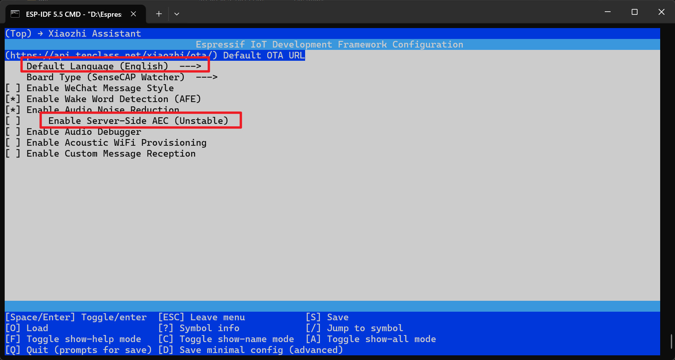Click the (Top) breadcrumb path
675x360 pixels.
point(18,34)
